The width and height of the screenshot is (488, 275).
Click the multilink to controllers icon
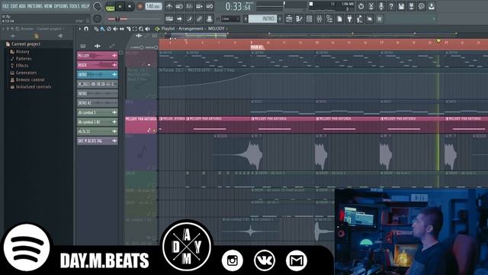210,19
